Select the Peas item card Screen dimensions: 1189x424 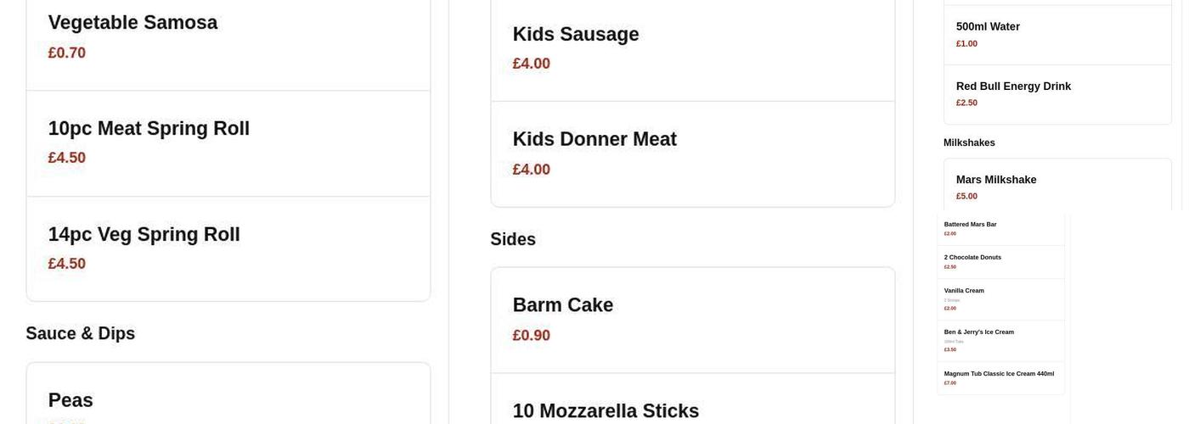pyautogui.click(x=228, y=400)
